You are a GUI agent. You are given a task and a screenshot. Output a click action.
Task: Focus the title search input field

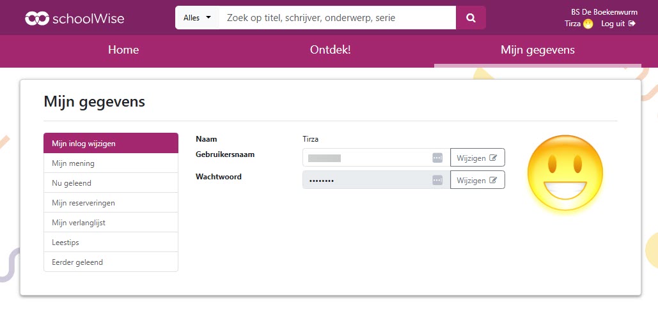[x=338, y=18]
